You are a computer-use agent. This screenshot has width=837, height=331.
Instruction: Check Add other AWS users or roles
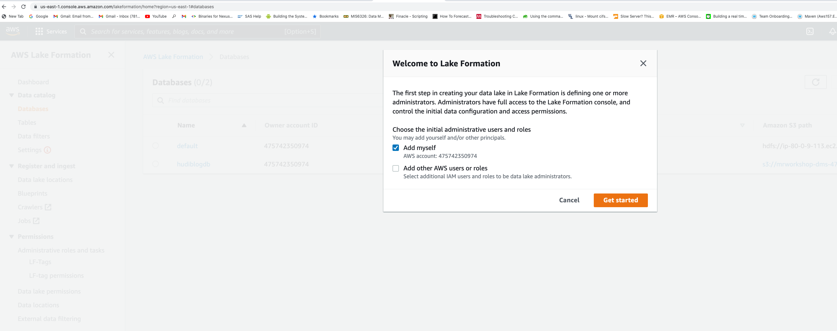click(396, 168)
